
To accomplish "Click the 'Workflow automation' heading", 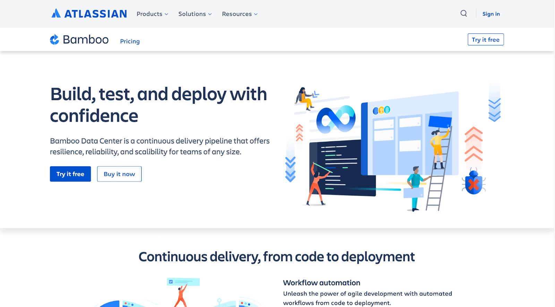I will tap(322, 283).
